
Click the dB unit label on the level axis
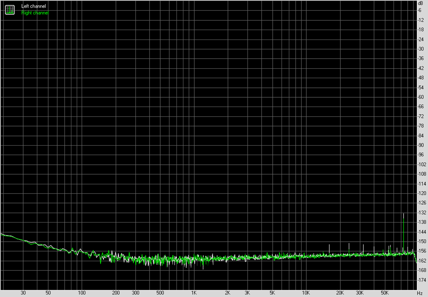coord(420,3)
